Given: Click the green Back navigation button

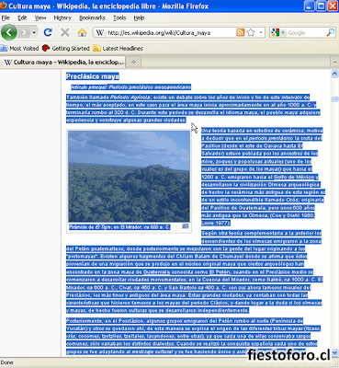Looking at the screenshot, I should click(9, 32).
